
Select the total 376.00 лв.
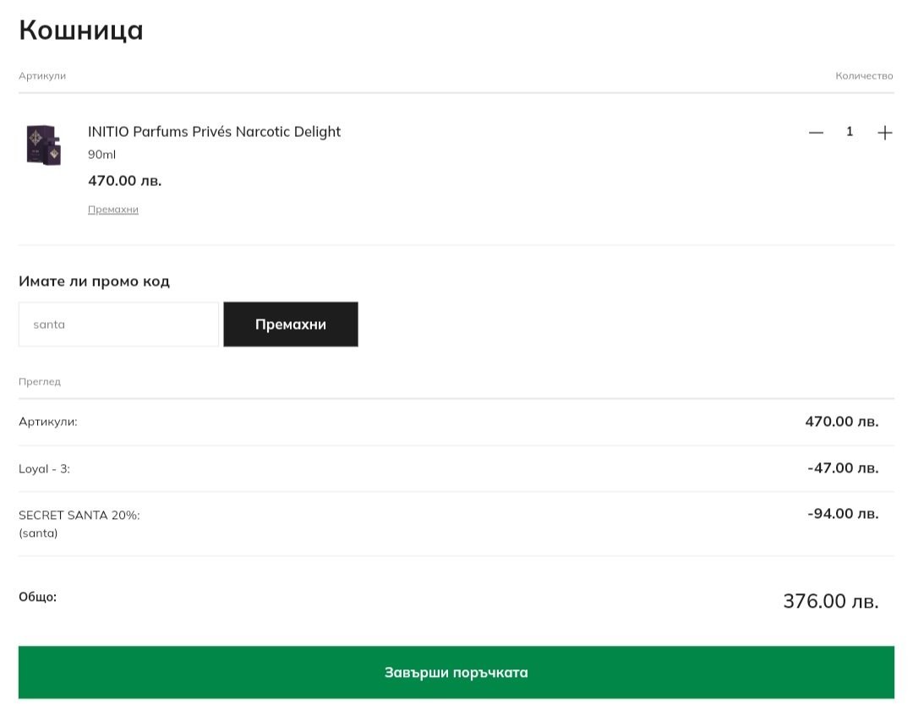[x=831, y=601]
